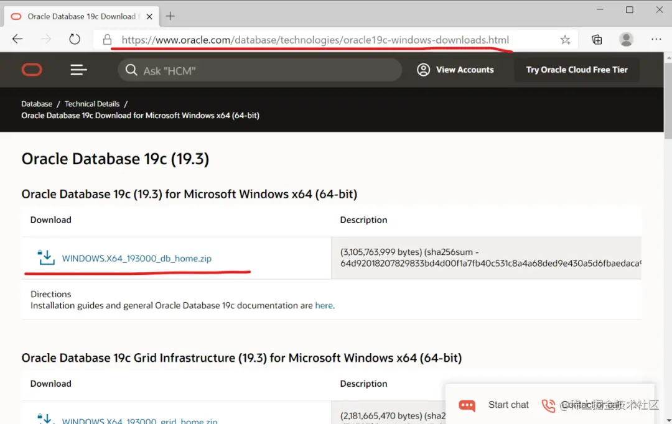Go back using the browser back arrow
672x424 pixels.
pos(17,39)
